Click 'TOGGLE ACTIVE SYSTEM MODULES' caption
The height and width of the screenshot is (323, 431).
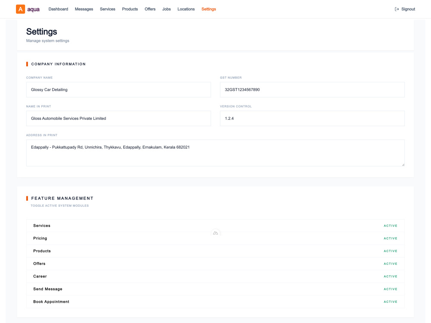(59, 206)
